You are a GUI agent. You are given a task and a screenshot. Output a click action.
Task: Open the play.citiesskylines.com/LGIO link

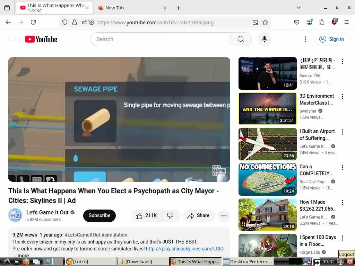pyautogui.click(x=184, y=249)
